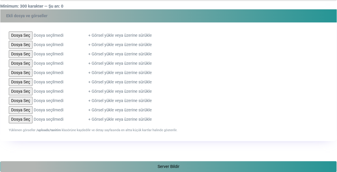Click the eighth Dosya Seç button
Screen dimensions: 337x172
point(20,101)
